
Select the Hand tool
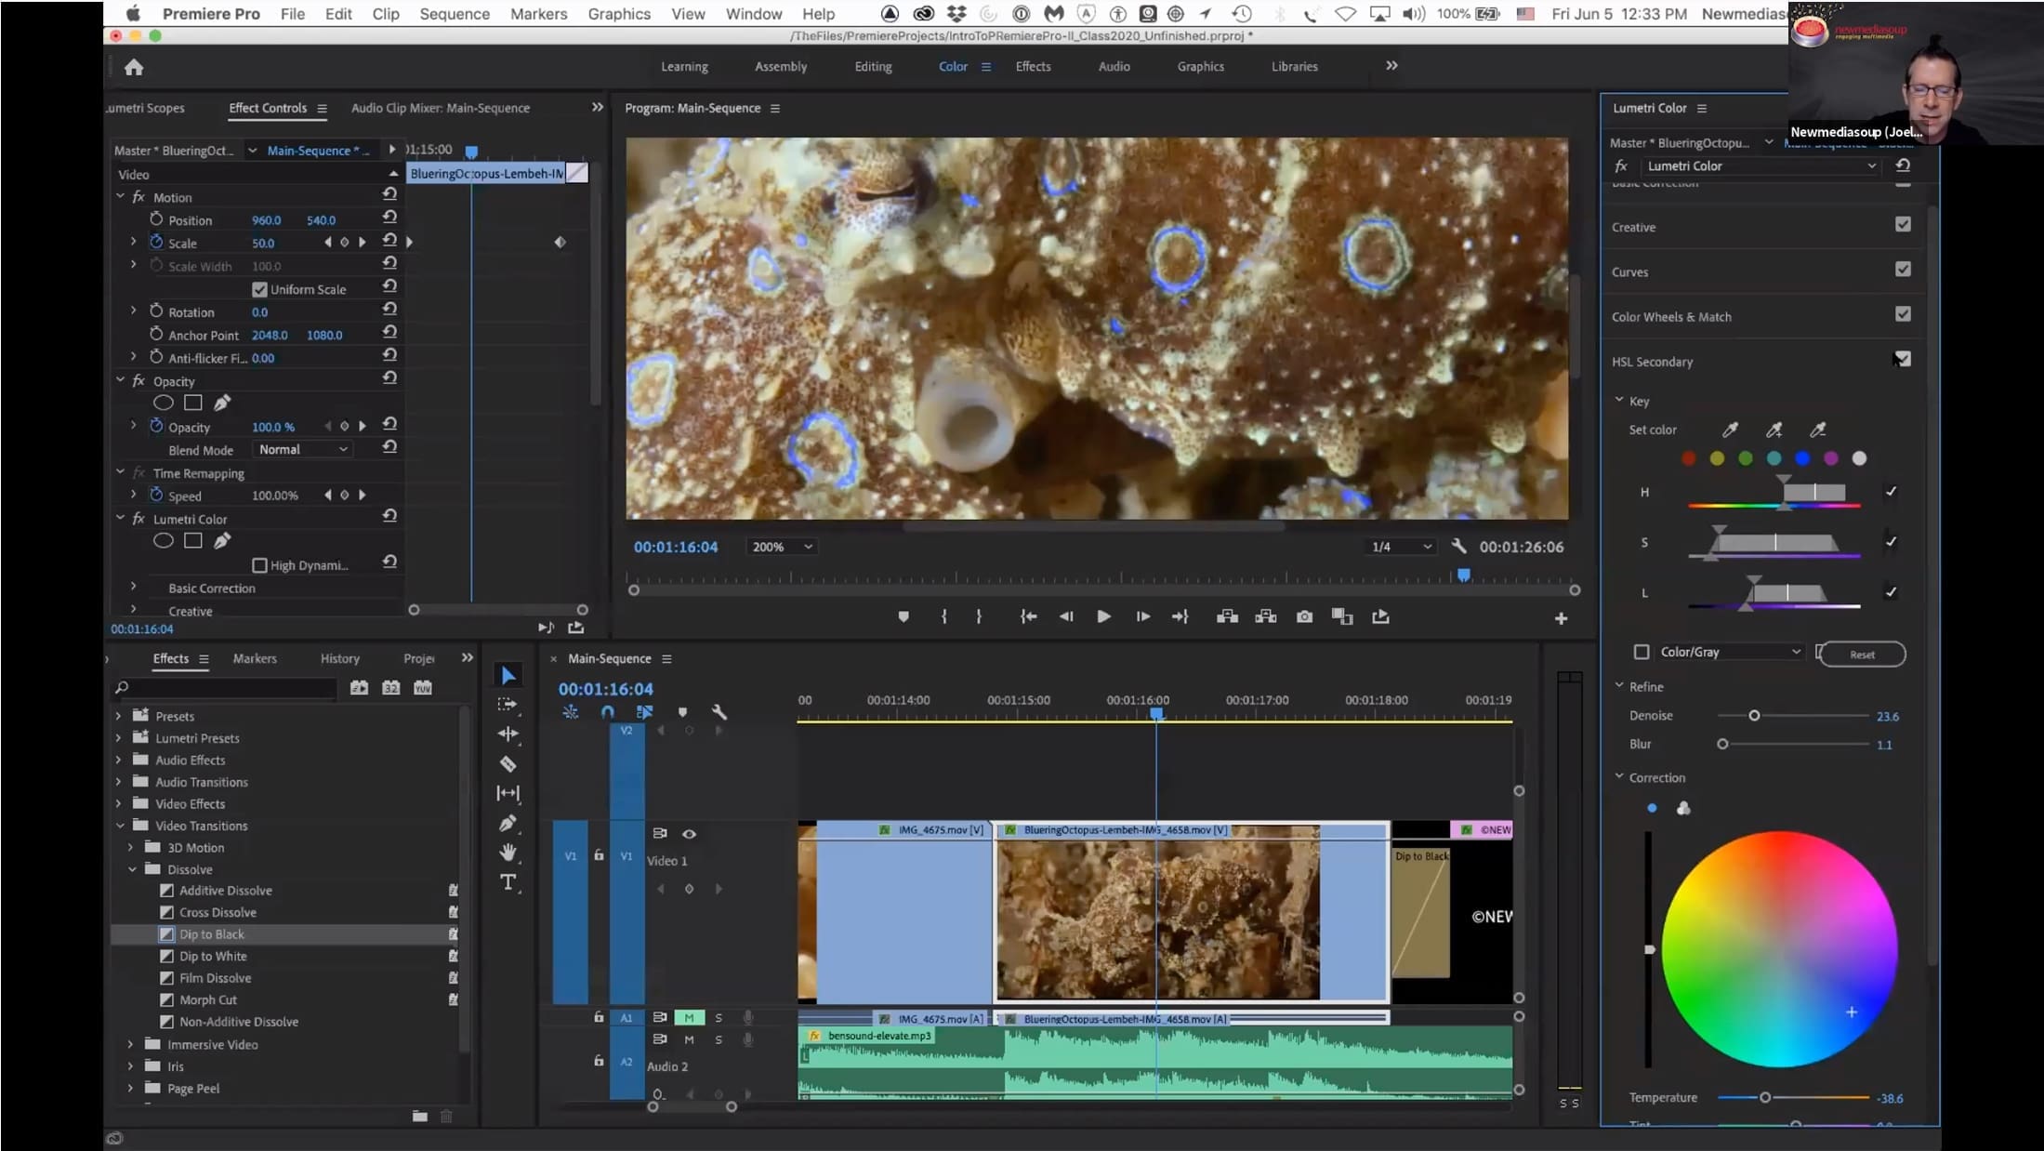pyautogui.click(x=508, y=853)
